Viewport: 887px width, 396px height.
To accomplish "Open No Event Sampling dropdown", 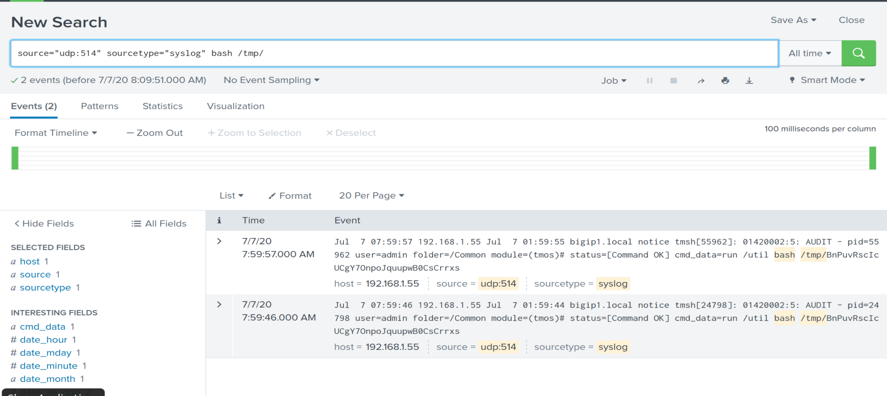I will tap(271, 80).
